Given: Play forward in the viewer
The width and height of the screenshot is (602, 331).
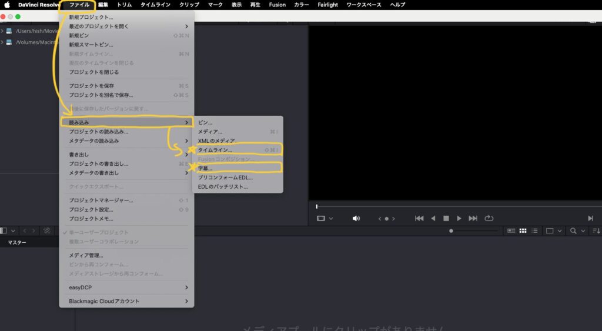Looking at the screenshot, I should pyautogui.click(x=459, y=218).
